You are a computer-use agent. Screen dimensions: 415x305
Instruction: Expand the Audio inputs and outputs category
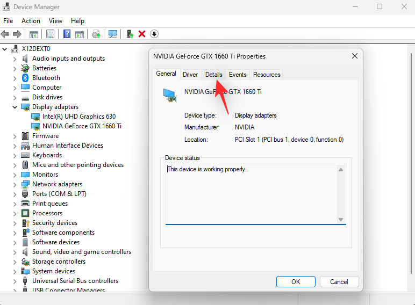pos(15,59)
